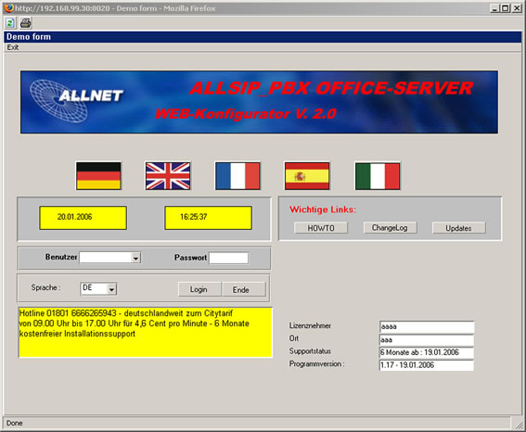This screenshot has height=432, width=526.
Task: Click the green refresh icon in toolbar
Action: tap(9, 23)
